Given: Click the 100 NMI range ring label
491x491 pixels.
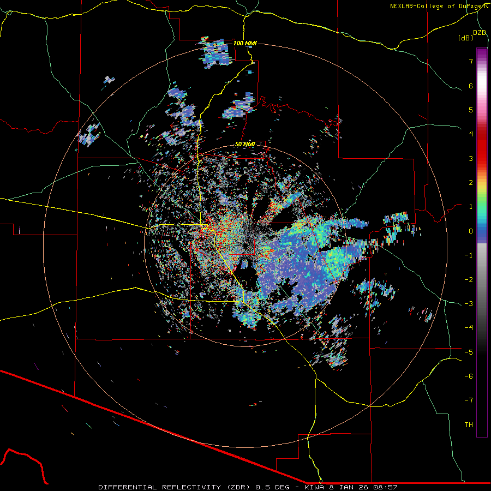Looking at the screenshot, I should (245, 43).
